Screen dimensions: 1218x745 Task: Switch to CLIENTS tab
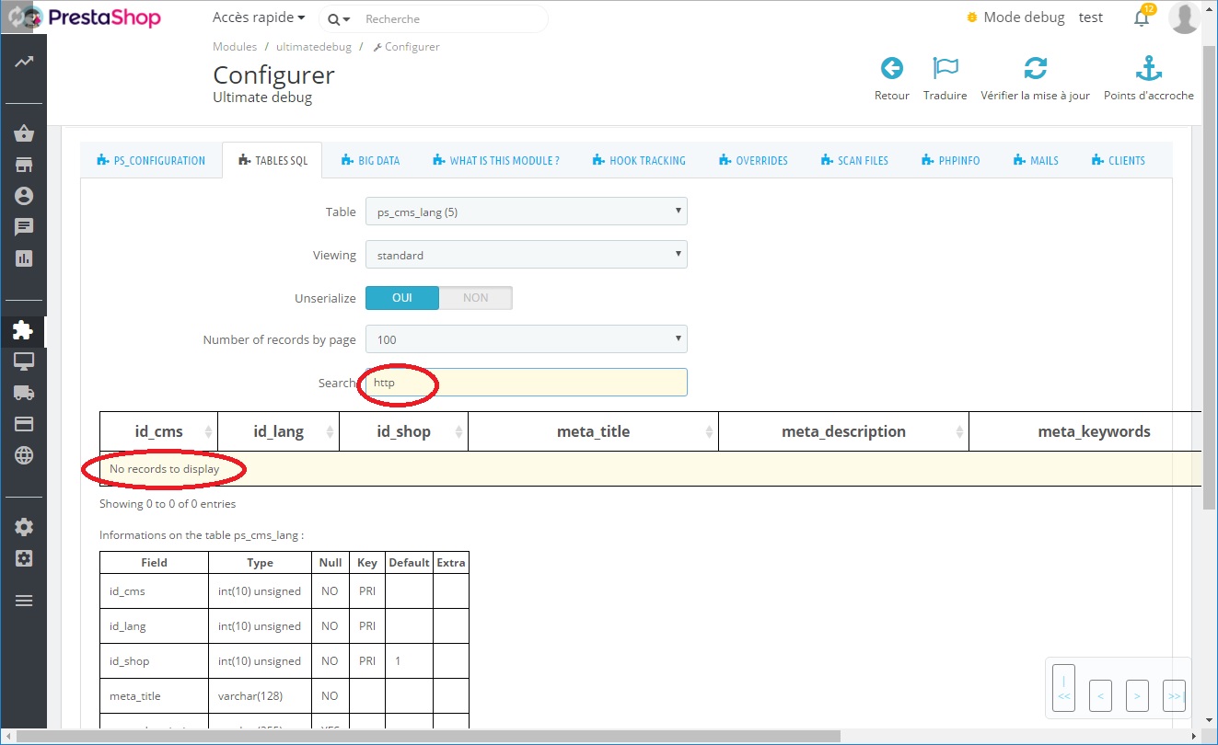(x=1119, y=160)
